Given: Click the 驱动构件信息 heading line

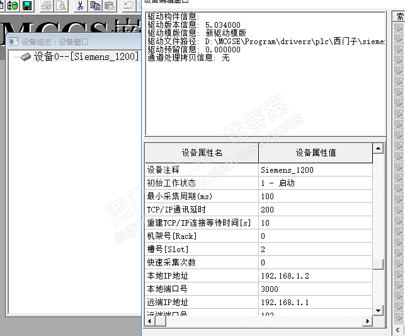Looking at the screenshot, I should (x=174, y=16).
